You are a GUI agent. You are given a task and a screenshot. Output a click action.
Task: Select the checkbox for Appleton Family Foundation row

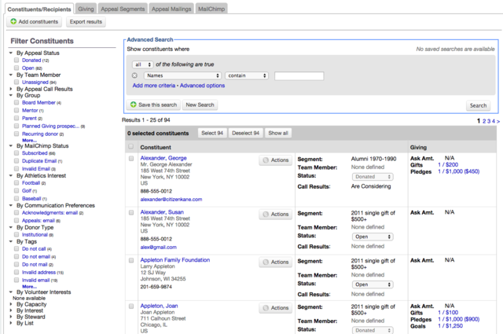pyautogui.click(x=131, y=261)
